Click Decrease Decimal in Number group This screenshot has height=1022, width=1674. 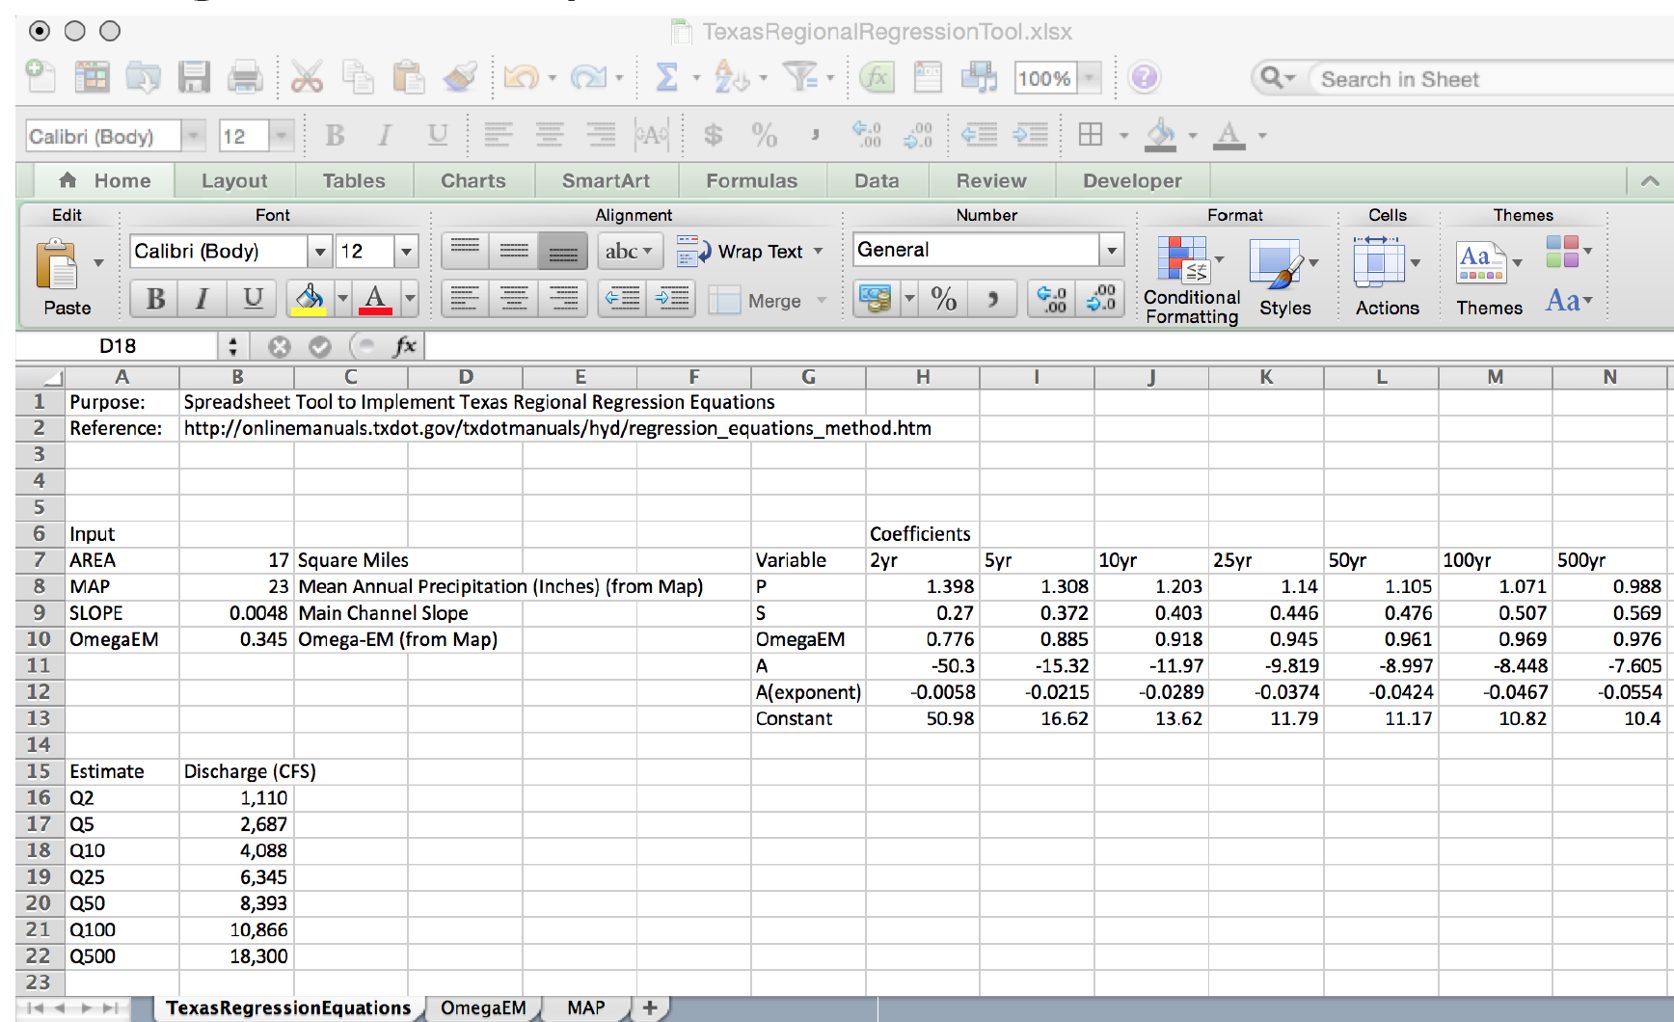point(1100,299)
